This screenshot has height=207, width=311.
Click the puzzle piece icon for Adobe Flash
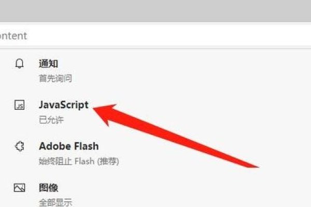20,146
